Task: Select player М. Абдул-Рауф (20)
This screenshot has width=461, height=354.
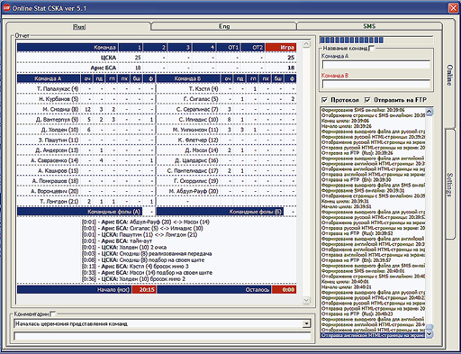Action: point(194,192)
